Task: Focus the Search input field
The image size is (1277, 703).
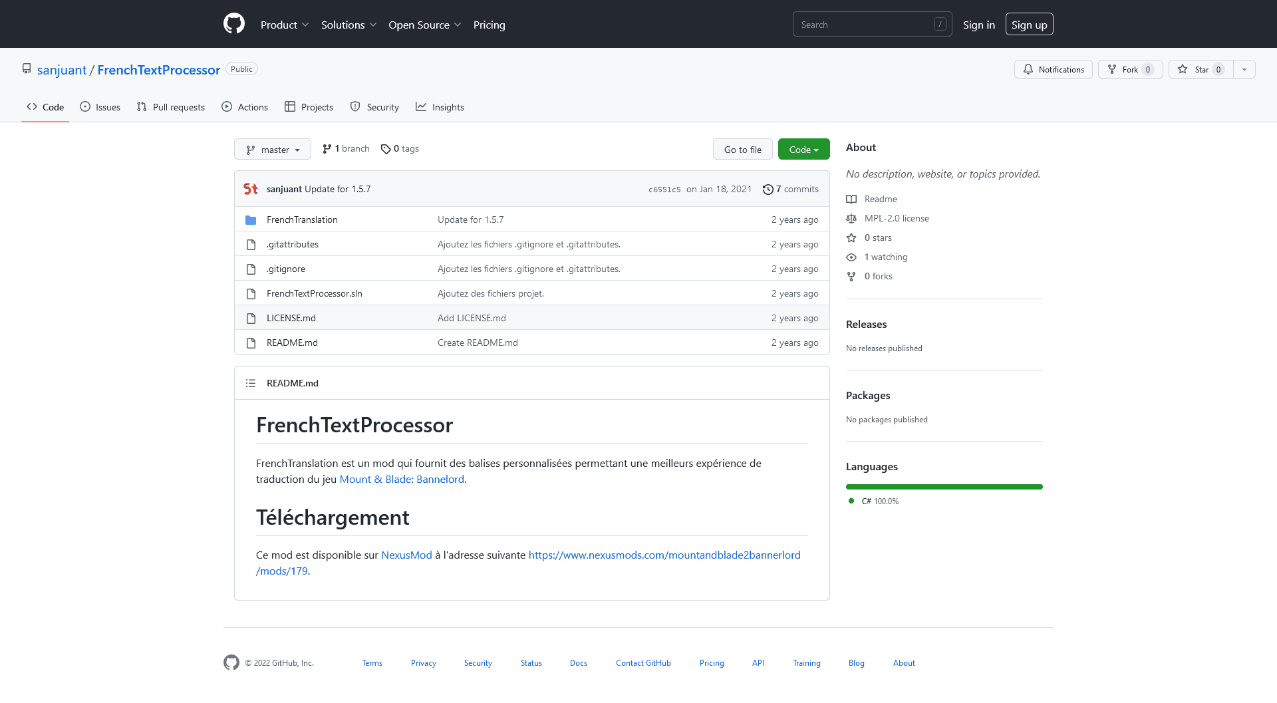Action: click(873, 24)
